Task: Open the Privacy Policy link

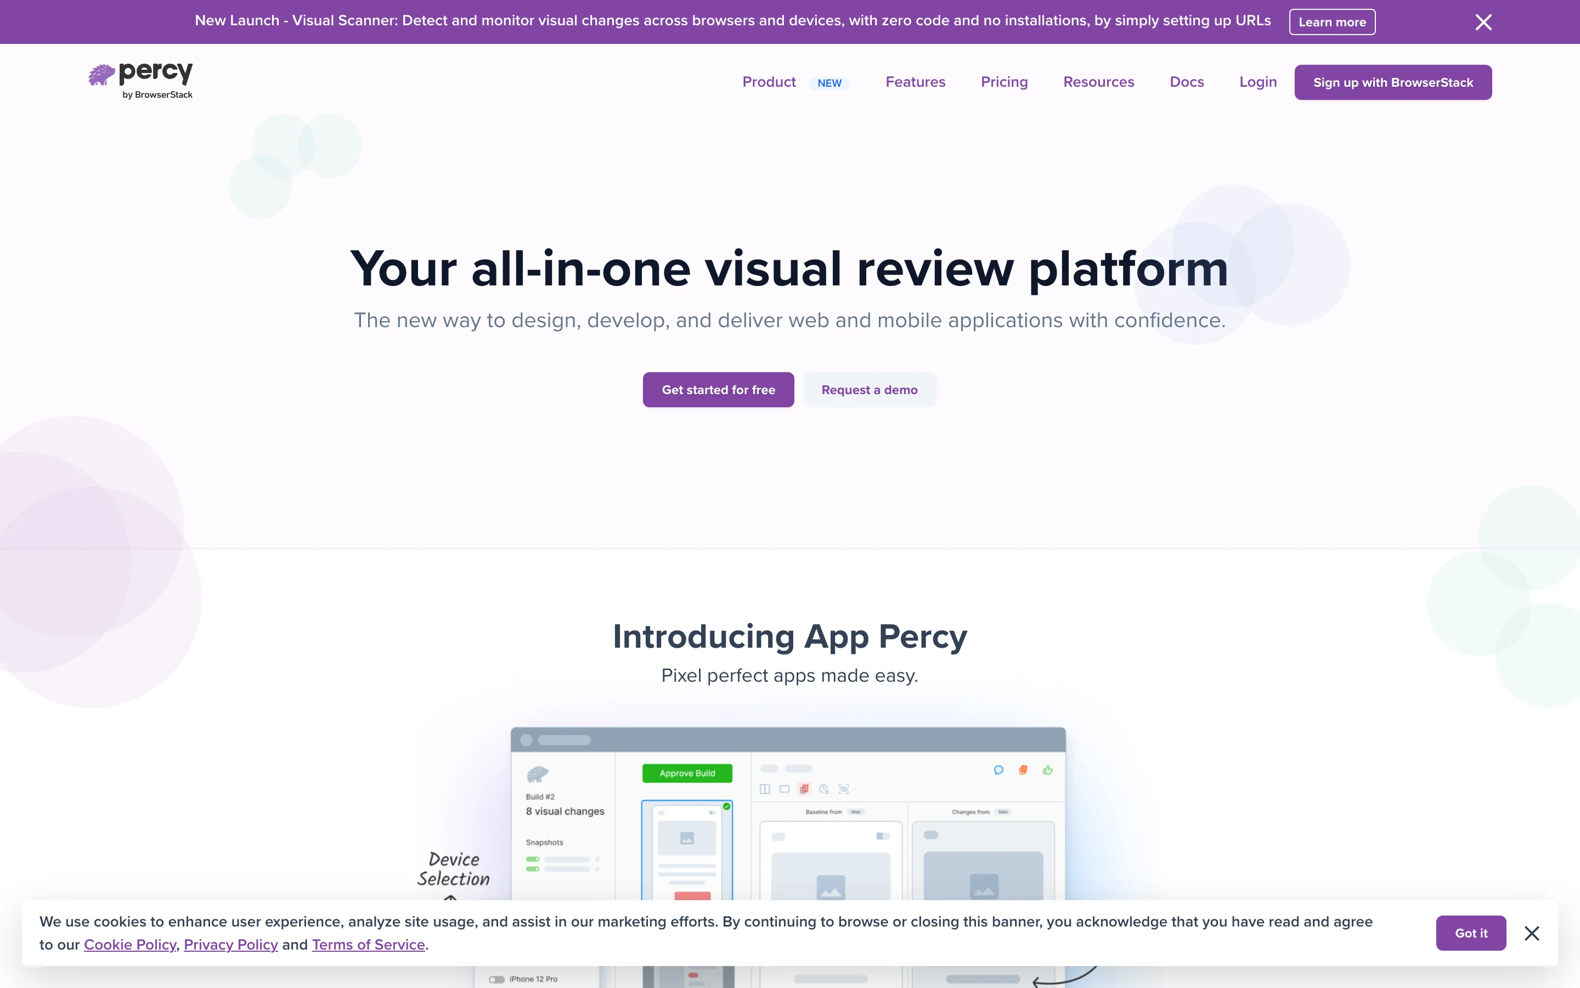Action: [230, 945]
